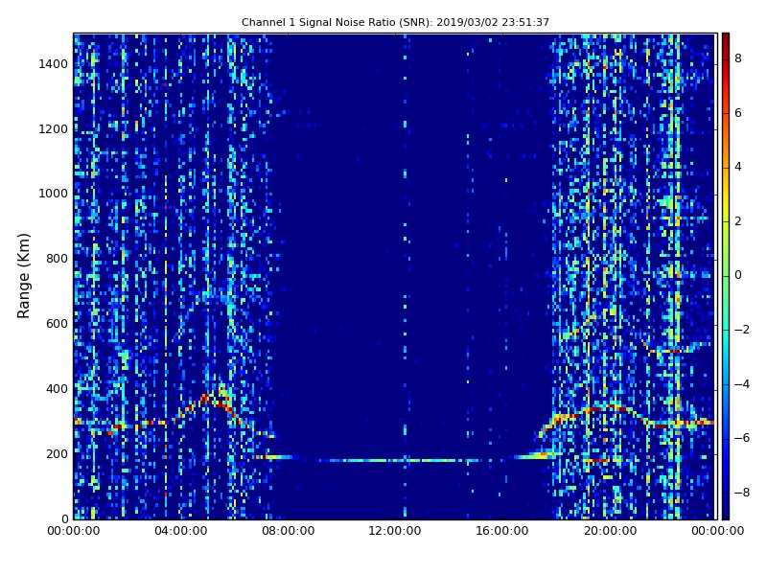
Task: Click the 20:00:00 time axis label
Action: pyautogui.click(x=610, y=531)
